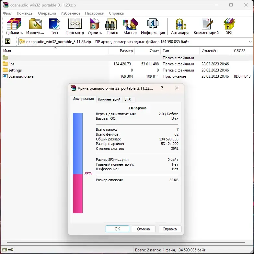Maximize the WinRAR main window
254x254 pixels.
click(231, 5)
